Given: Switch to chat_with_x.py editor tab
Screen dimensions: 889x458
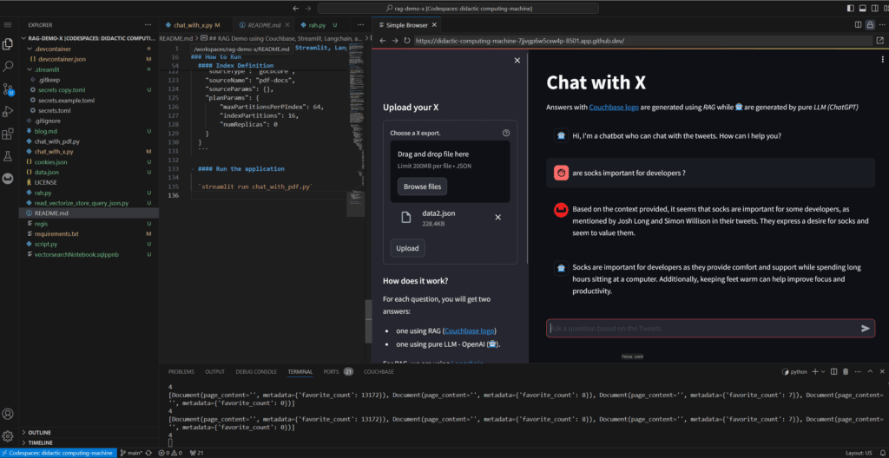Looking at the screenshot, I should pos(194,25).
